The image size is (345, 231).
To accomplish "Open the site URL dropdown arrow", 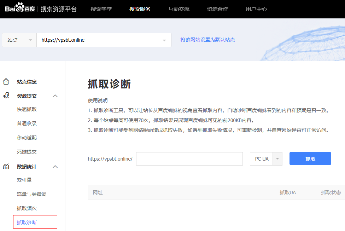I will tap(164, 40).
